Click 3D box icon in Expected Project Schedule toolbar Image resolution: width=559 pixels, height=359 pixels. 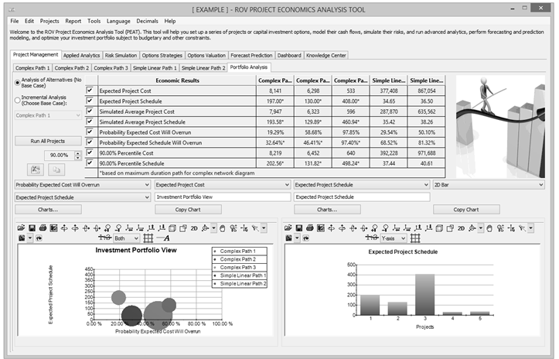439,228
